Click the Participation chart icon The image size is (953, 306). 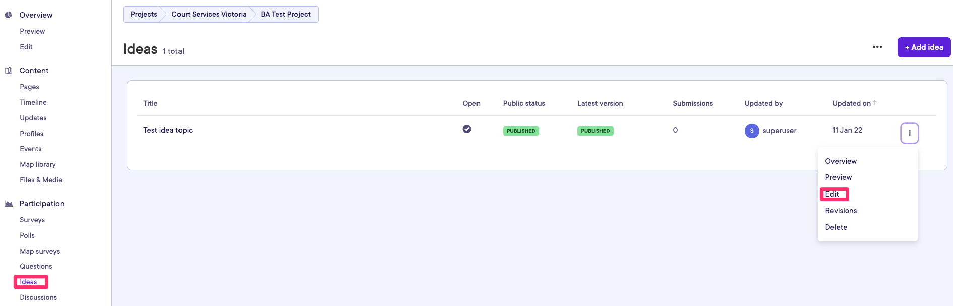(9, 204)
